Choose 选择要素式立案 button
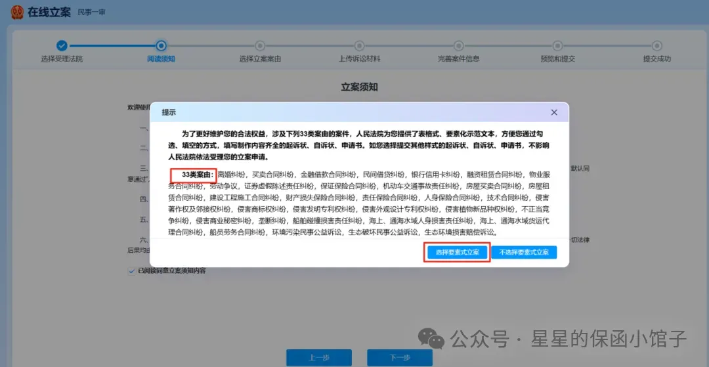The width and height of the screenshot is (709, 367). click(x=457, y=252)
